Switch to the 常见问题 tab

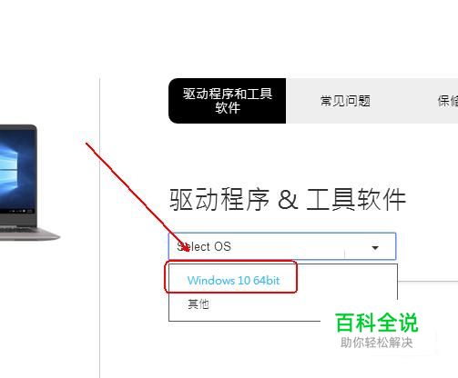345,101
